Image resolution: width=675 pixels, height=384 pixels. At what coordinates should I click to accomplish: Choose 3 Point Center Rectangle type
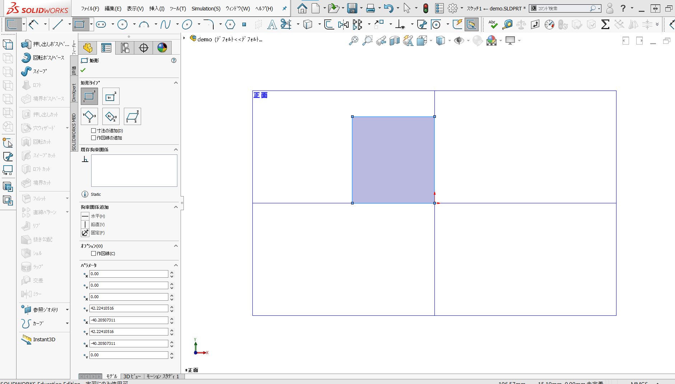coord(111,116)
